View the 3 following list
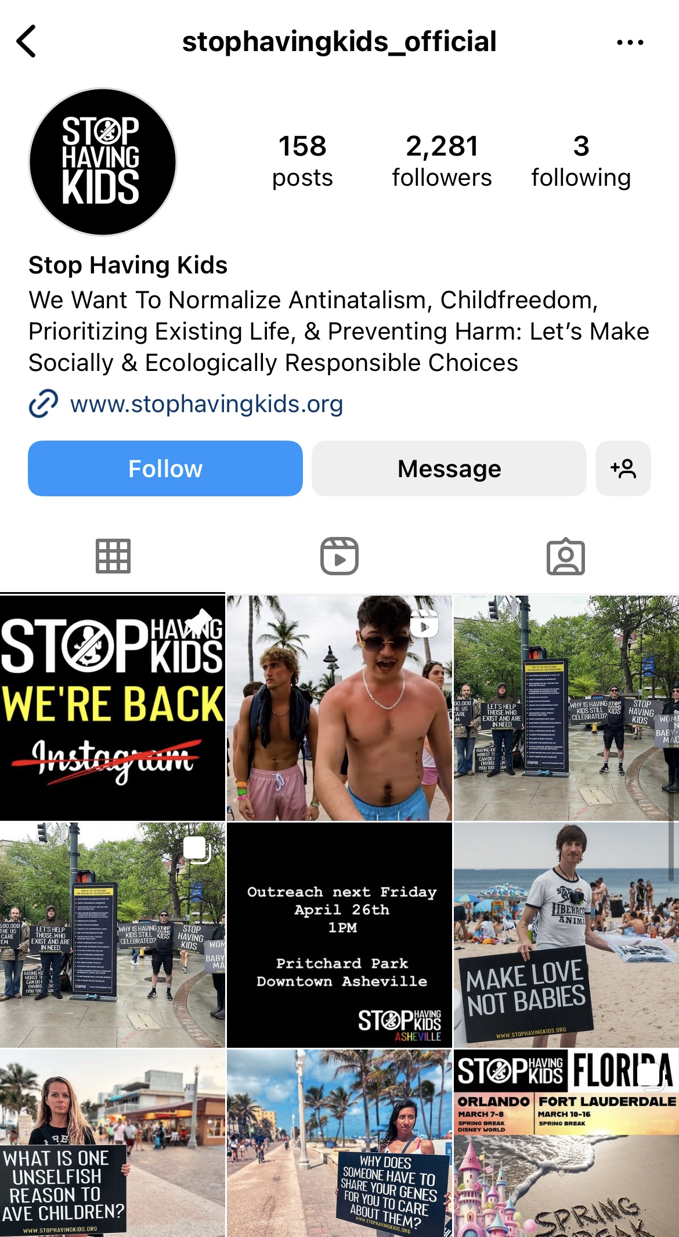This screenshot has height=1237, width=679. [x=581, y=161]
